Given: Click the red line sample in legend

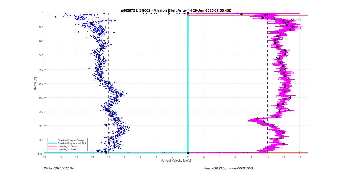Looking at the screenshot, I should click(52, 146).
